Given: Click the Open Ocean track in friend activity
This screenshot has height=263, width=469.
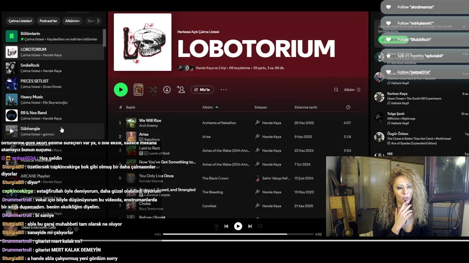Looking at the screenshot, I should click(x=396, y=99).
